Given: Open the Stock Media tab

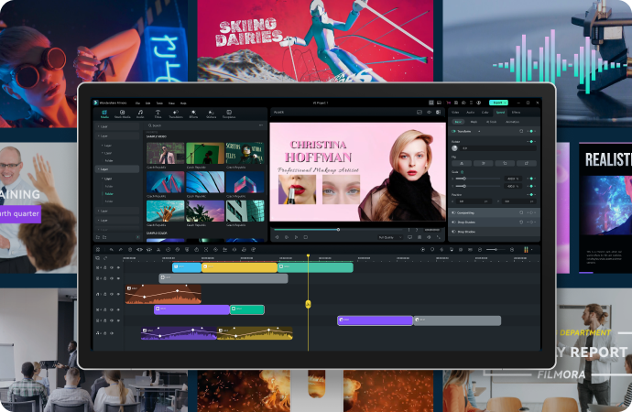Looking at the screenshot, I should (122, 114).
